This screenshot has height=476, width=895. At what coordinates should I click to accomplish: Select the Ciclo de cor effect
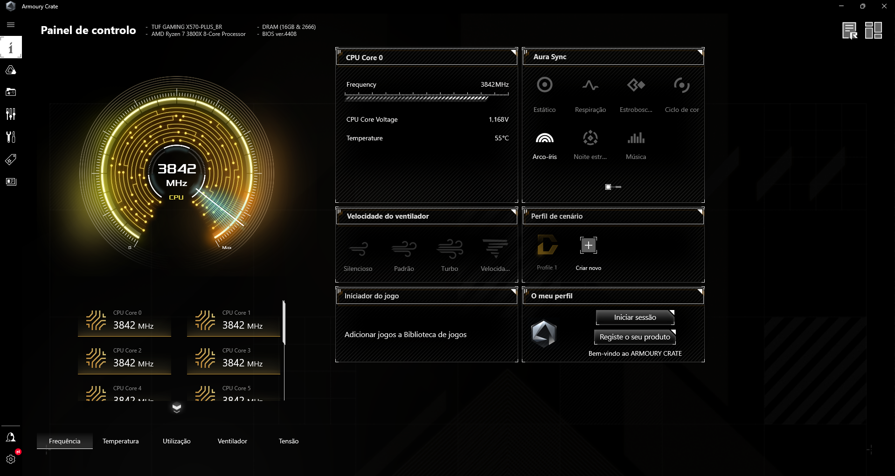pos(681,95)
